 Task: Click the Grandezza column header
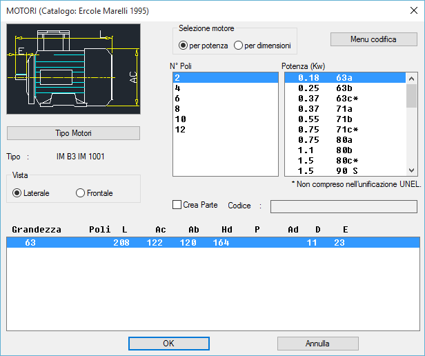tap(37, 230)
